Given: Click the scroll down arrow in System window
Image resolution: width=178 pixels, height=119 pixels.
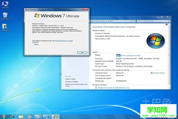Looking at the screenshot, I should coord(169,88).
